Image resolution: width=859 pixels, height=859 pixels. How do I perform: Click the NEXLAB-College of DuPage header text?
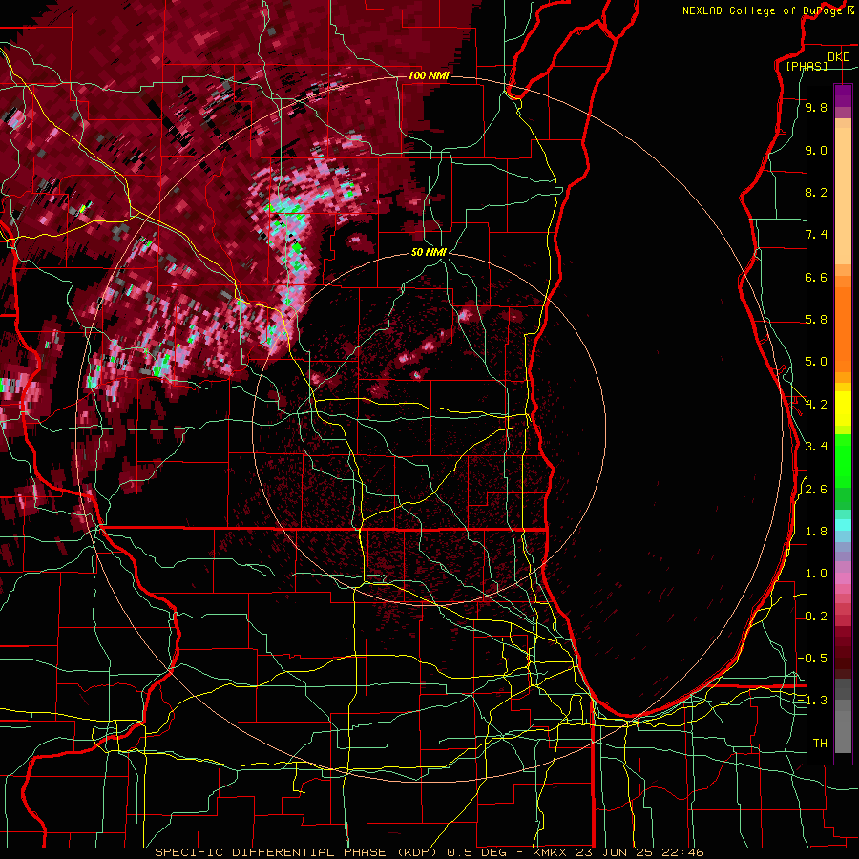[762, 10]
